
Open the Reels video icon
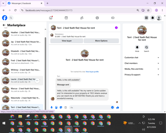coord(66,18)
